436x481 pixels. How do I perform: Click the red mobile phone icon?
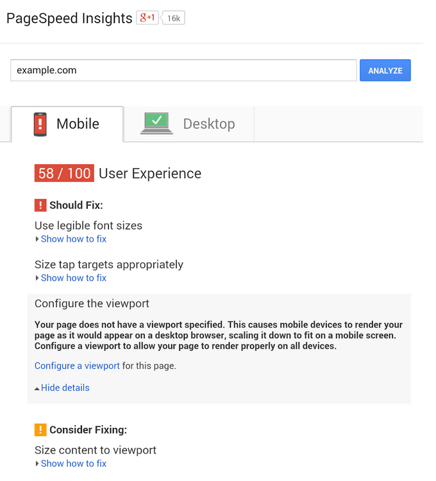(x=40, y=124)
